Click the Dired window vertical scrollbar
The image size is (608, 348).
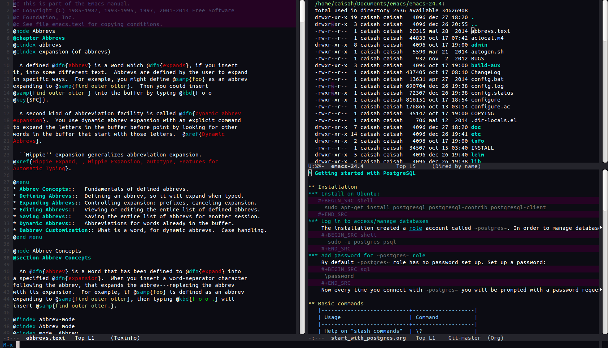tap(605, 81)
